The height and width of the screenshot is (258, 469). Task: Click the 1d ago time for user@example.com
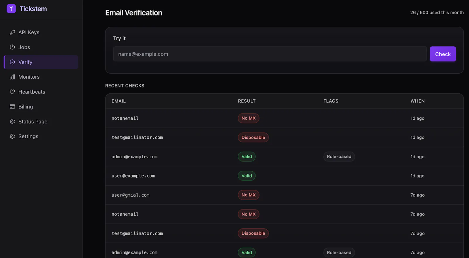[x=417, y=176]
